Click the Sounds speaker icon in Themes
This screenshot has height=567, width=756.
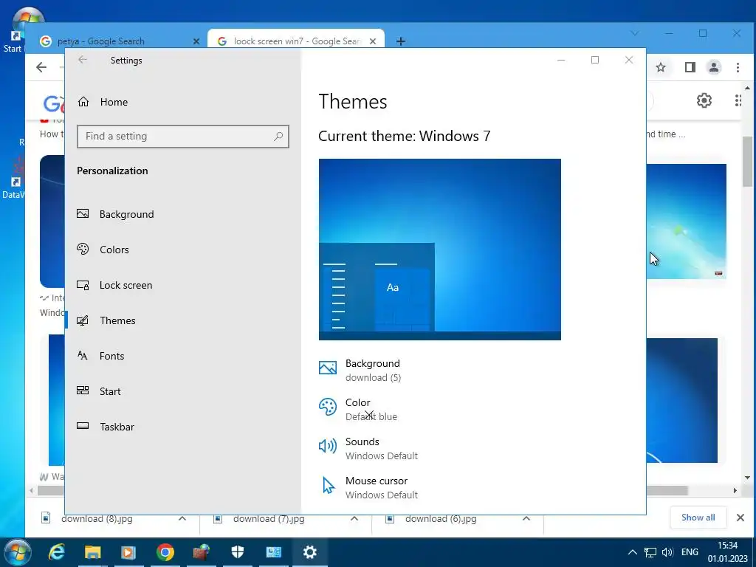click(x=328, y=446)
